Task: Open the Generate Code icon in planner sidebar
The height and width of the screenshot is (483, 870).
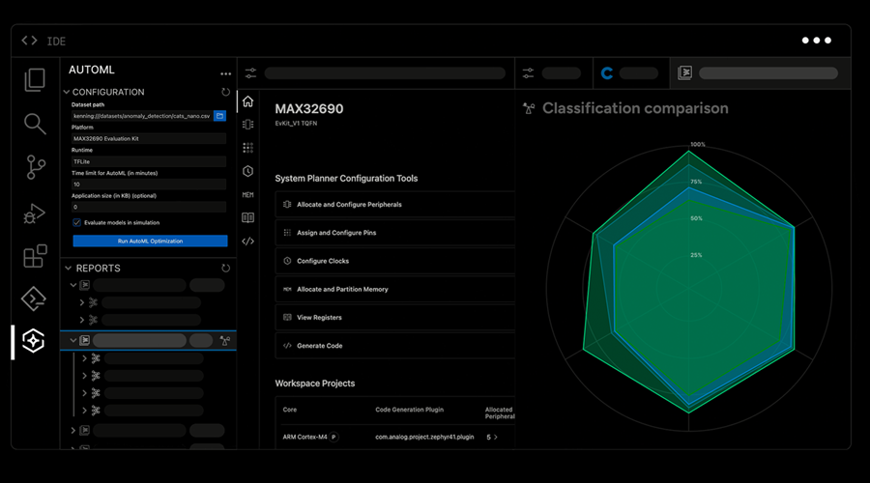Action: pos(248,241)
